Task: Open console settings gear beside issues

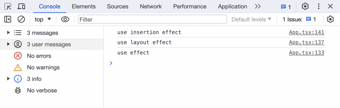Action: (x=330, y=19)
